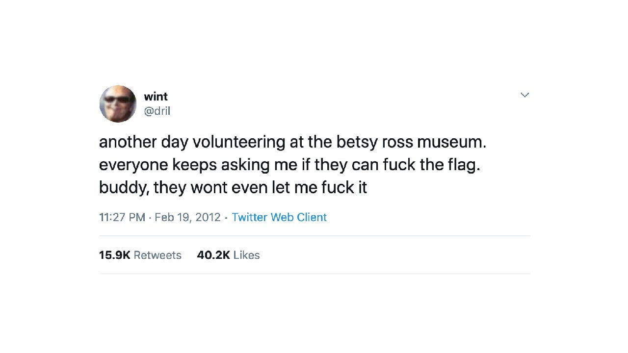The height and width of the screenshot is (353, 628).
Task: Click the 40.2K like count number
Action: (213, 255)
